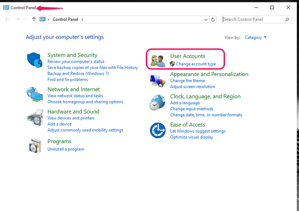Open Appearance and Personalization heading
Viewport: 299px width, 211px height.
(x=209, y=74)
